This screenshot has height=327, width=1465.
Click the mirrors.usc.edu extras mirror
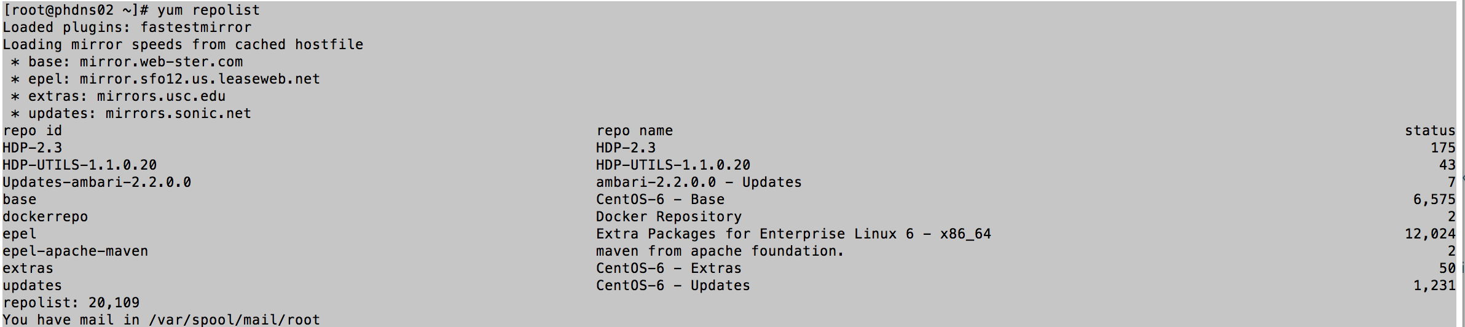click(x=161, y=97)
